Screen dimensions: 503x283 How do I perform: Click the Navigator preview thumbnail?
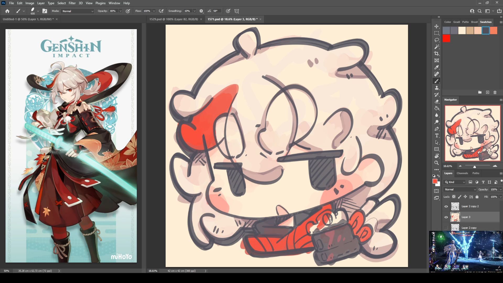point(472,133)
